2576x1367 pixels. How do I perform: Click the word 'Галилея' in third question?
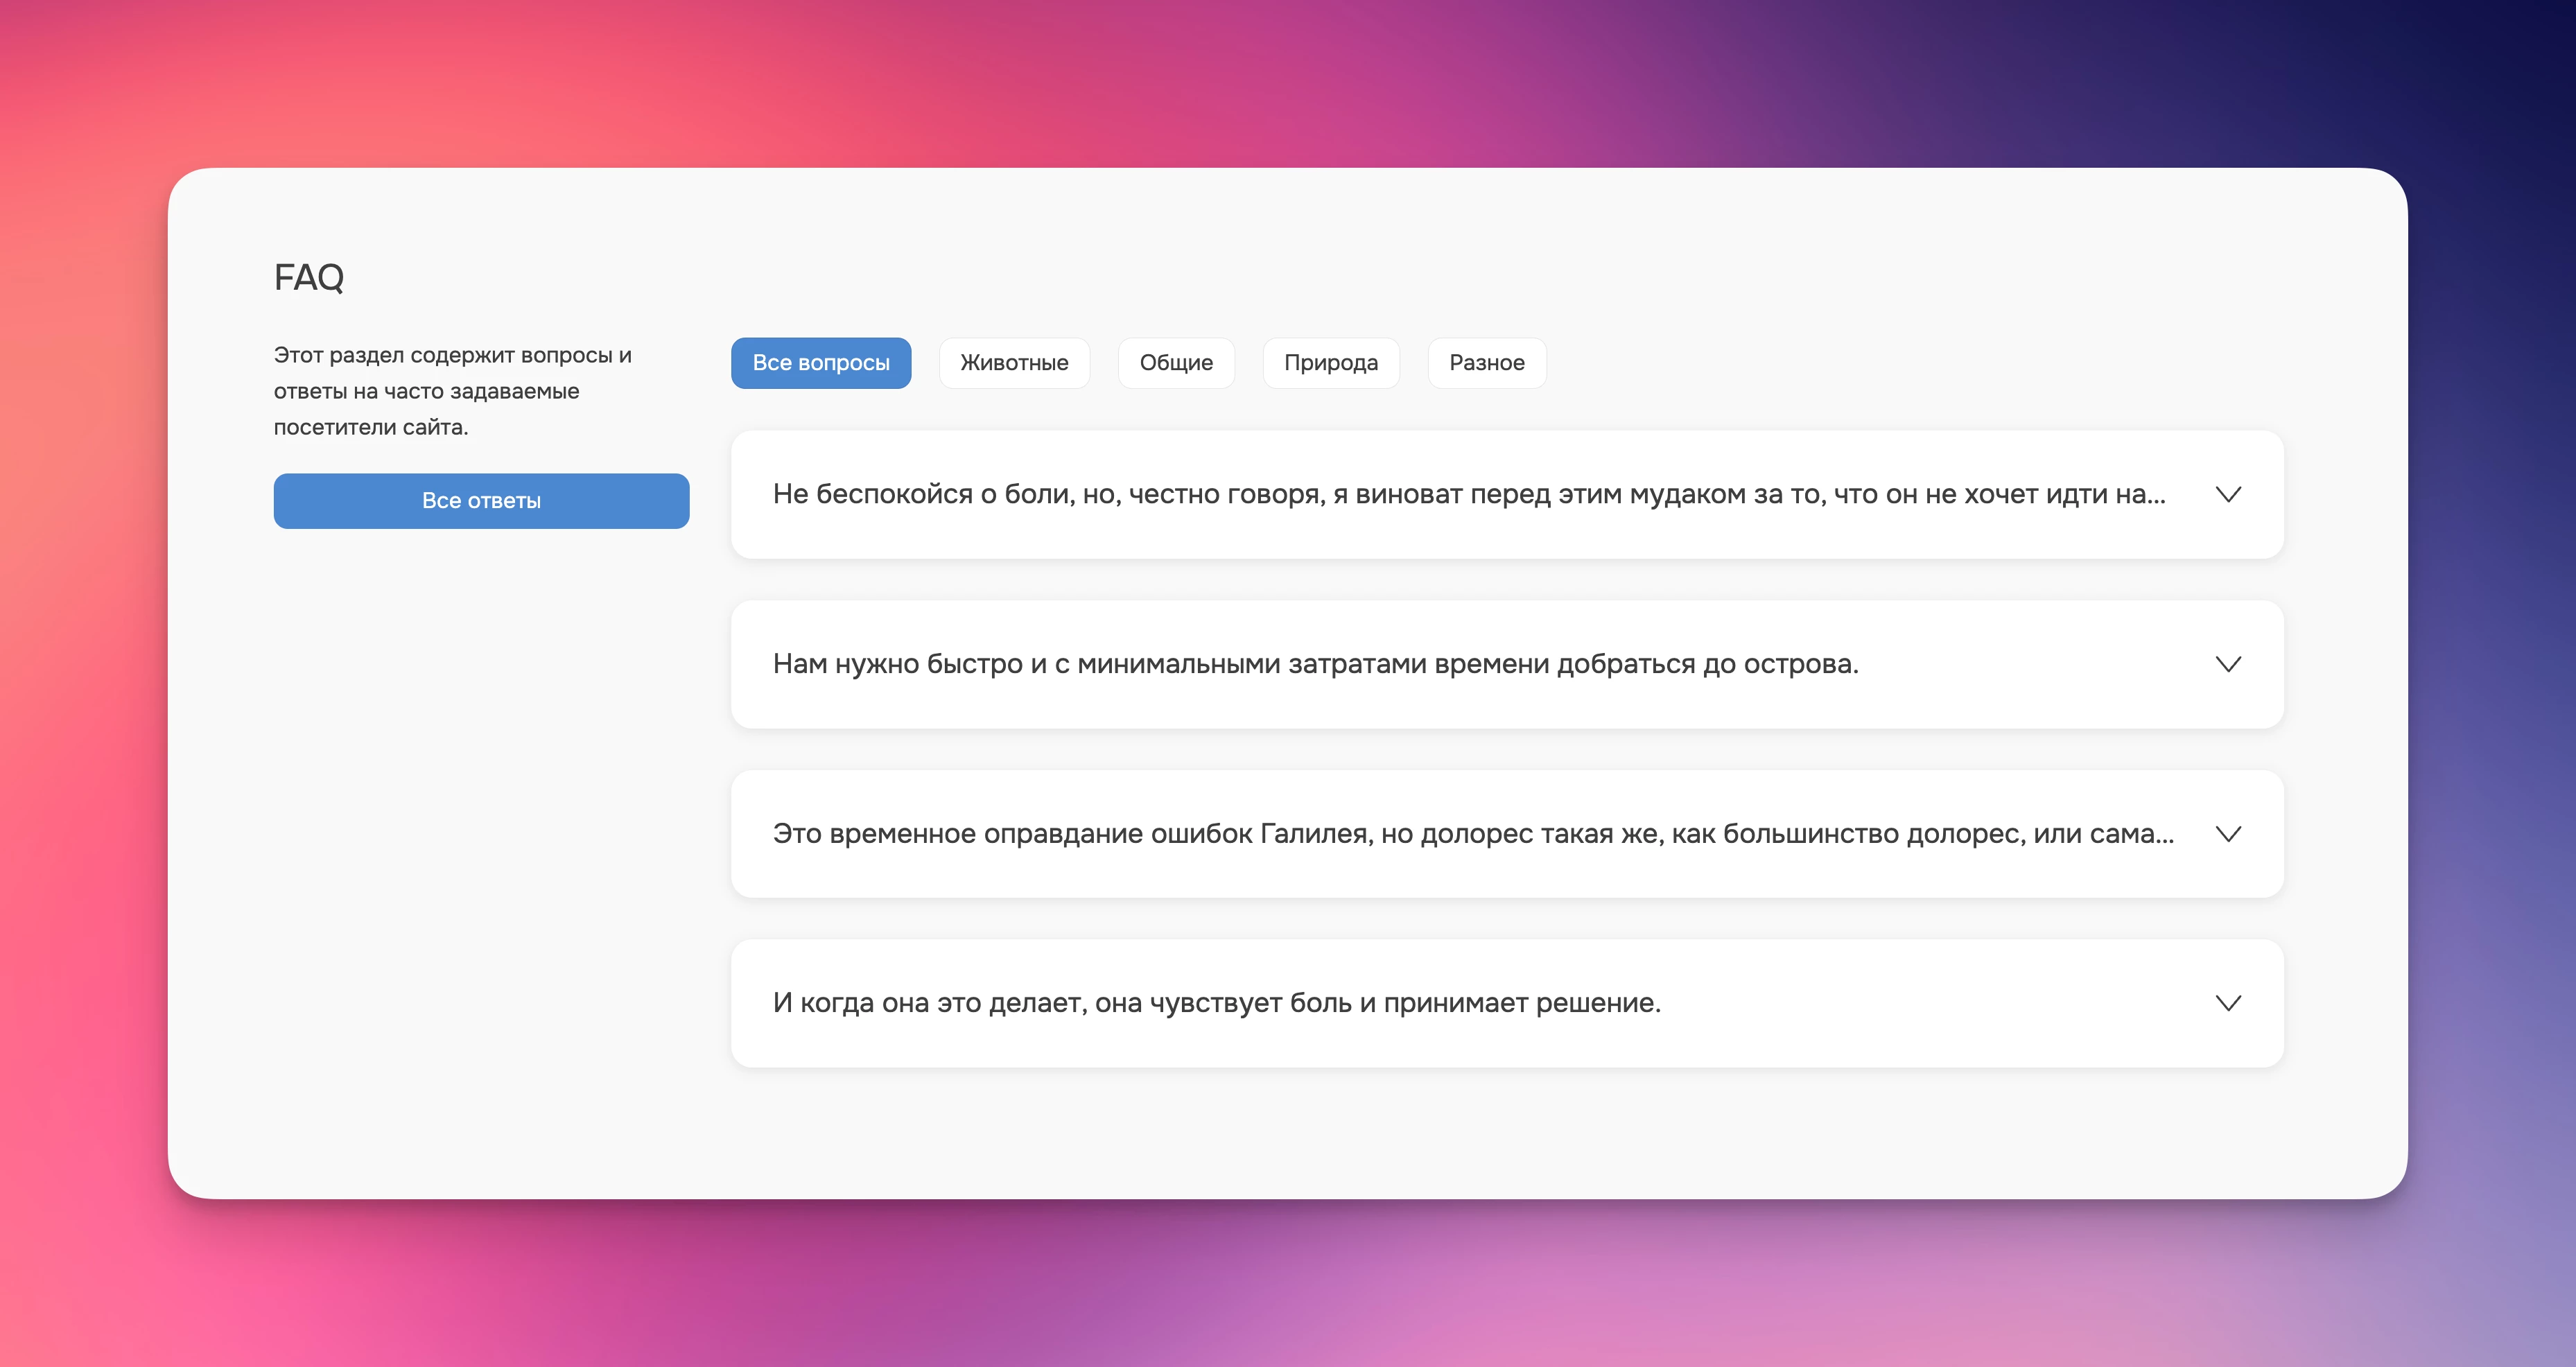click(x=1315, y=834)
